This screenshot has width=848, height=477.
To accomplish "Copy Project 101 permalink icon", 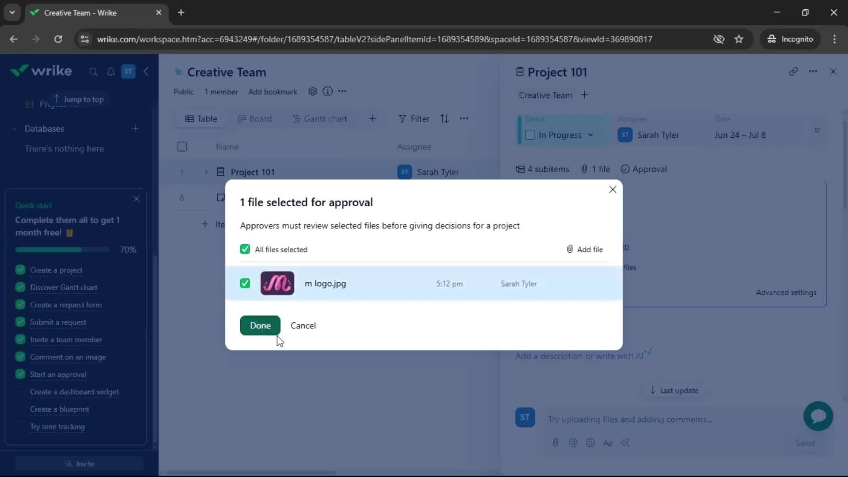I will [793, 72].
